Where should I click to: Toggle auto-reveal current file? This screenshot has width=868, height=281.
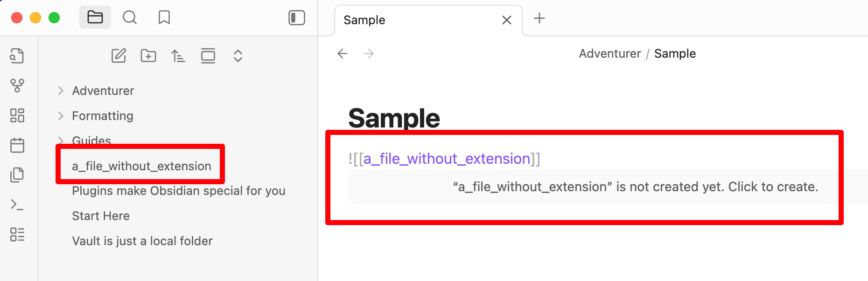pyautogui.click(x=208, y=56)
